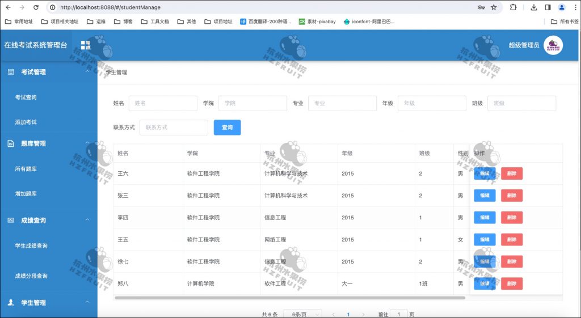Open 添加考试 in sidebar
Viewport: 581px width, 318px height.
(x=26, y=122)
